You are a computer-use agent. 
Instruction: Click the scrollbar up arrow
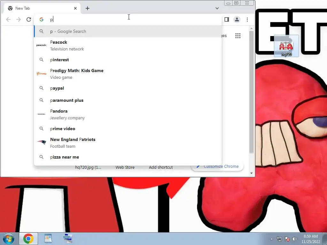(x=252, y=28)
